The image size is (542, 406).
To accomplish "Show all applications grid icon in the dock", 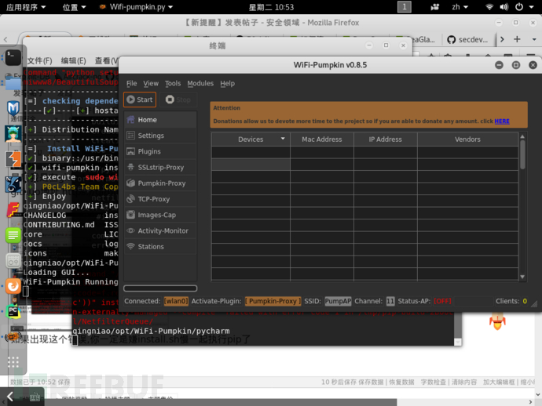I will 13,362.
